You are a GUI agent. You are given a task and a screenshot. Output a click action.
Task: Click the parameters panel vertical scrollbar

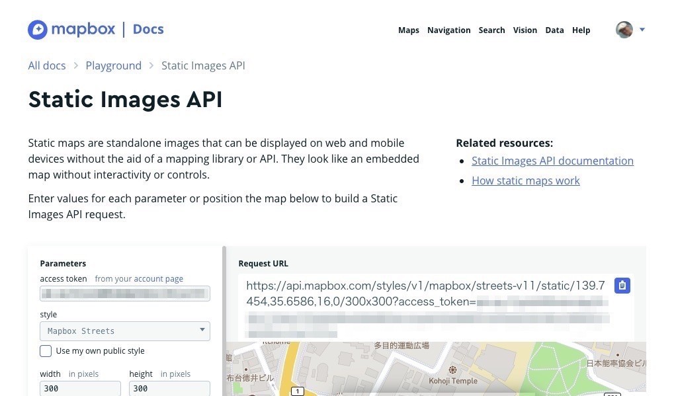click(x=224, y=321)
